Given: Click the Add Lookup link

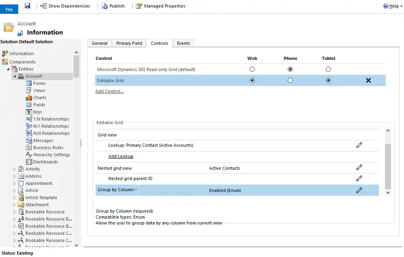Looking at the screenshot, I should point(121,156).
